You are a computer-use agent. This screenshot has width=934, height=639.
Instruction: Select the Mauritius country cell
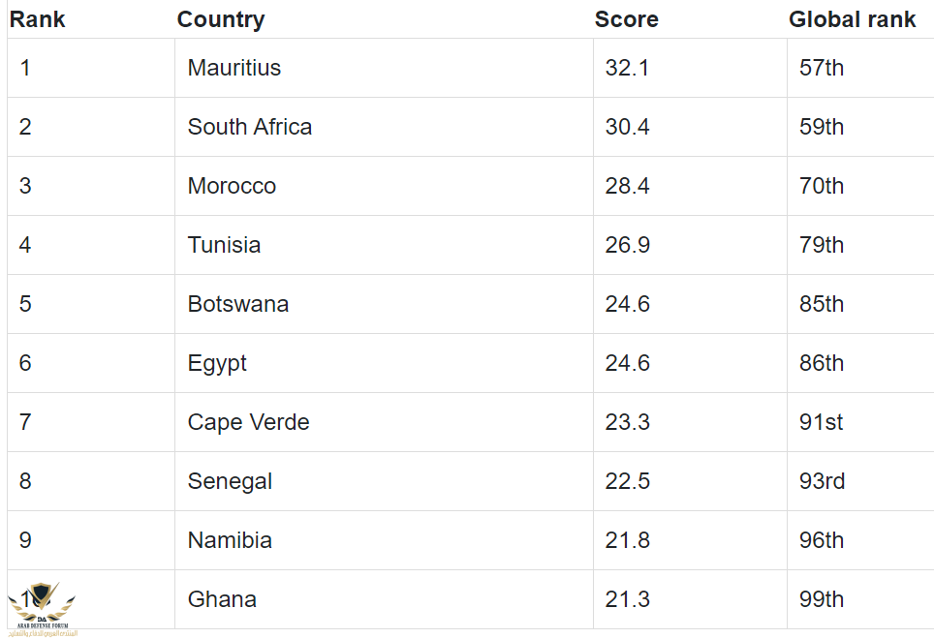pyautogui.click(x=385, y=68)
